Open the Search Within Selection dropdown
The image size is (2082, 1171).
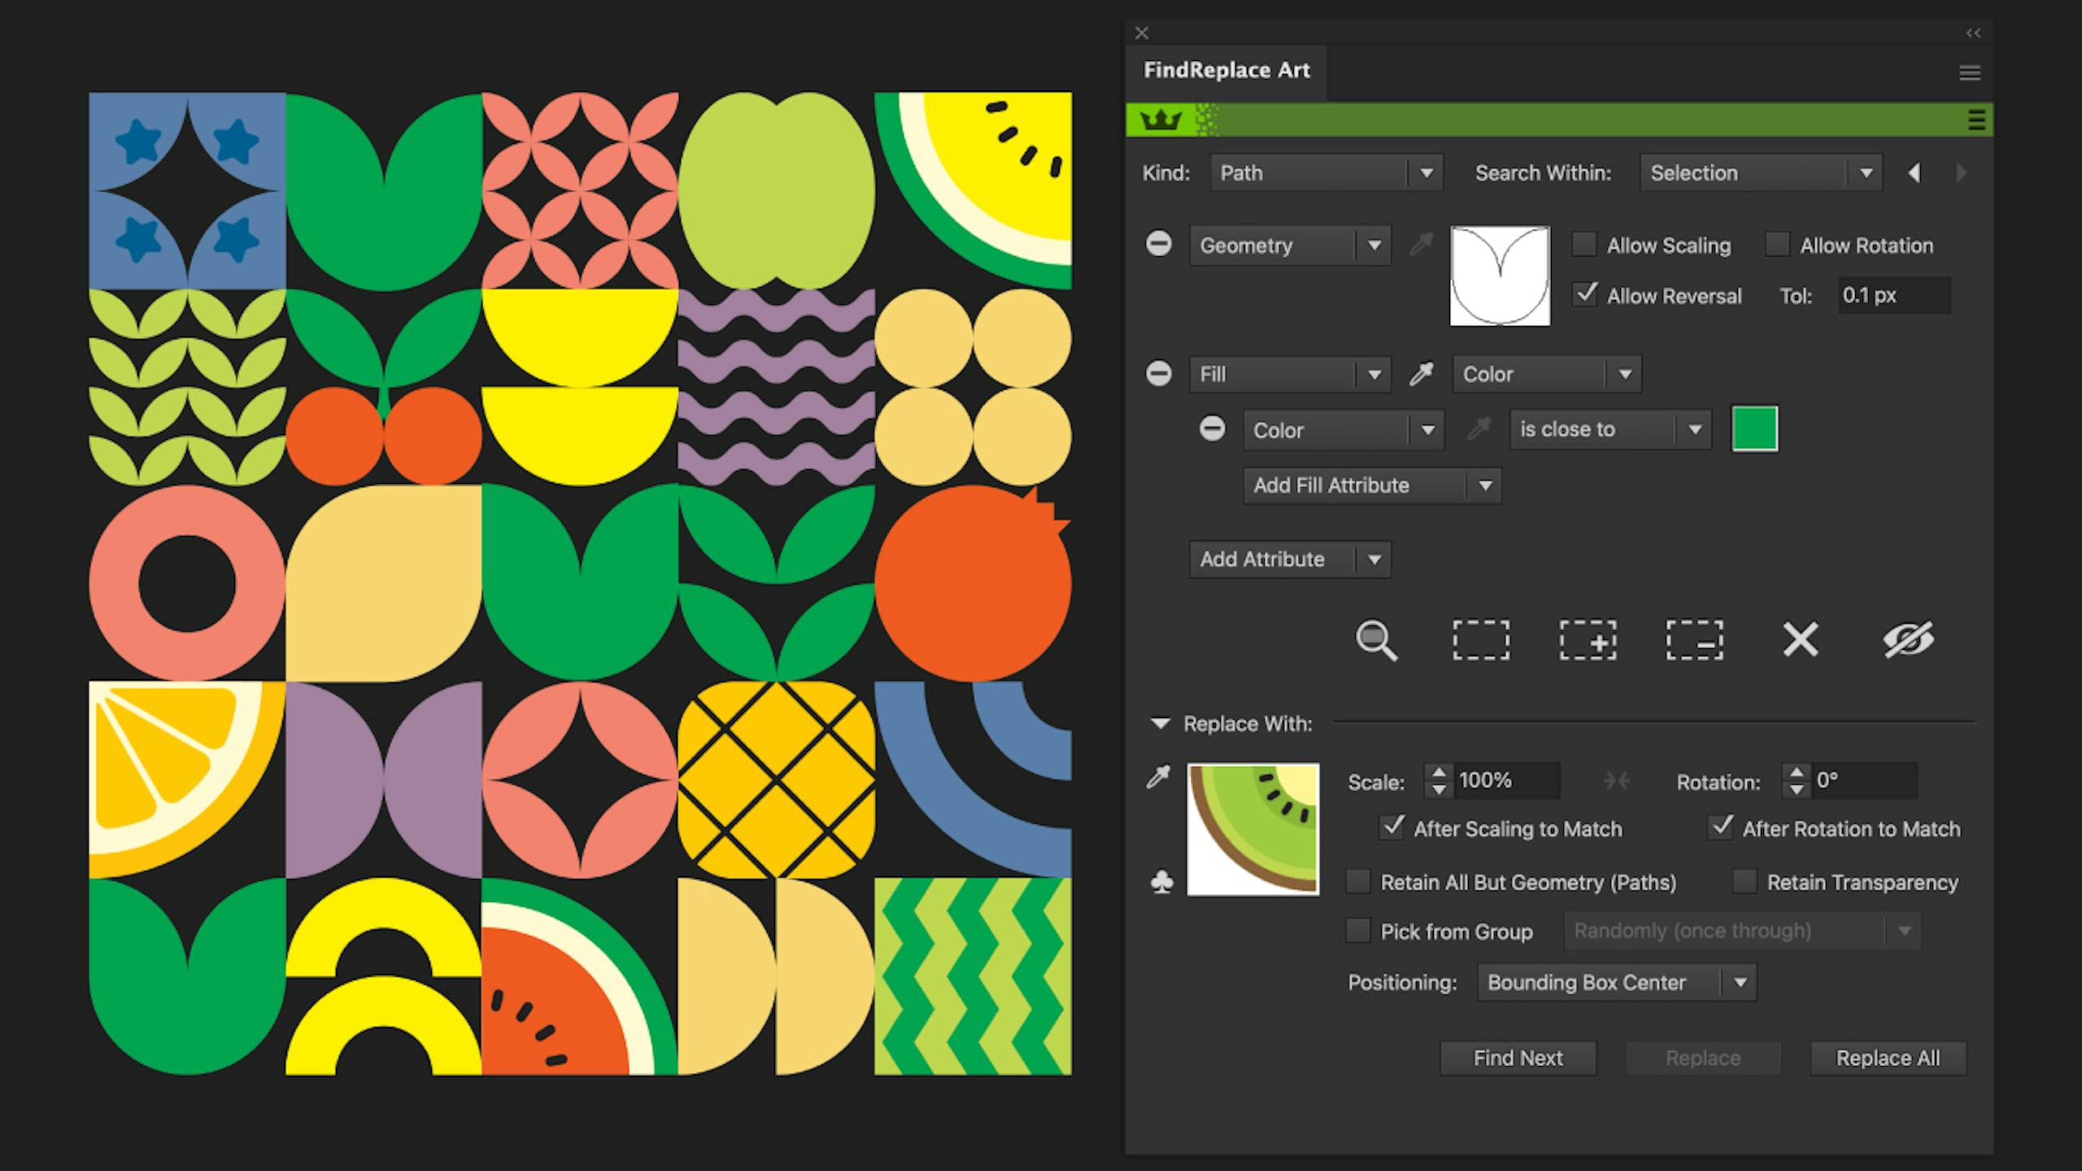pos(1760,173)
